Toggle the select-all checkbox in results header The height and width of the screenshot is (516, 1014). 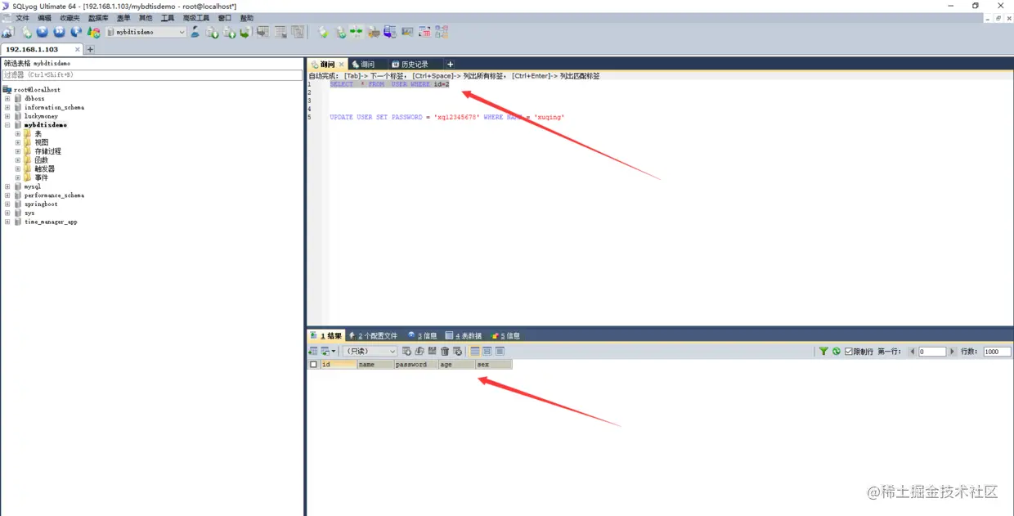tap(313, 365)
